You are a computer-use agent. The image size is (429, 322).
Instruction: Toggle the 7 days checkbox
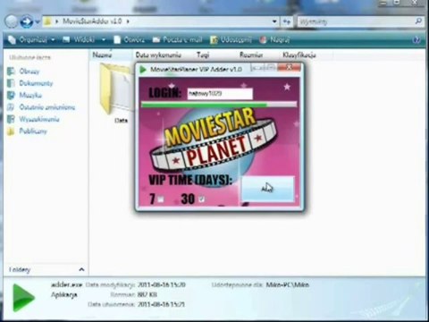161,199
